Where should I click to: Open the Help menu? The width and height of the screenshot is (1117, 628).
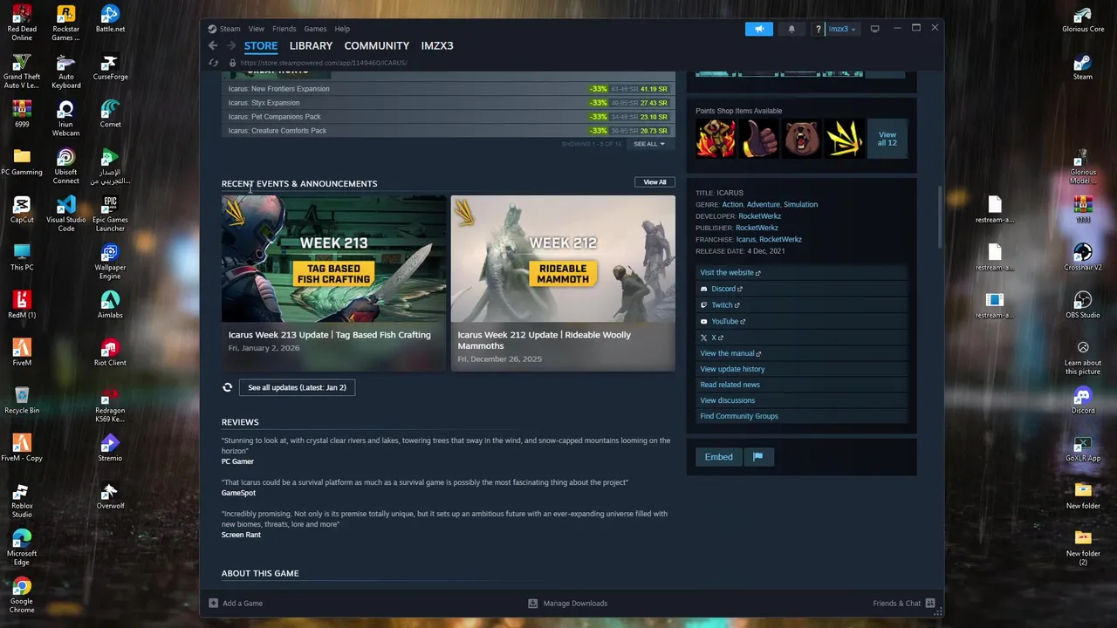tap(342, 29)
